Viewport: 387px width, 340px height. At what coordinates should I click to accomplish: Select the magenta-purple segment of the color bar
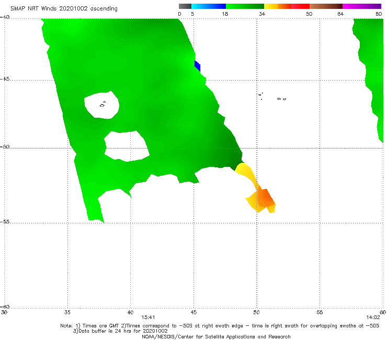pyautogui.click(x=362, y=6)
